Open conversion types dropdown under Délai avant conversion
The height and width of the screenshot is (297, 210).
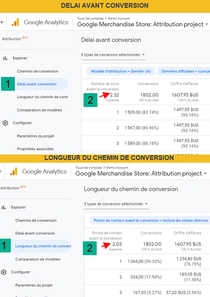point(113,55)
